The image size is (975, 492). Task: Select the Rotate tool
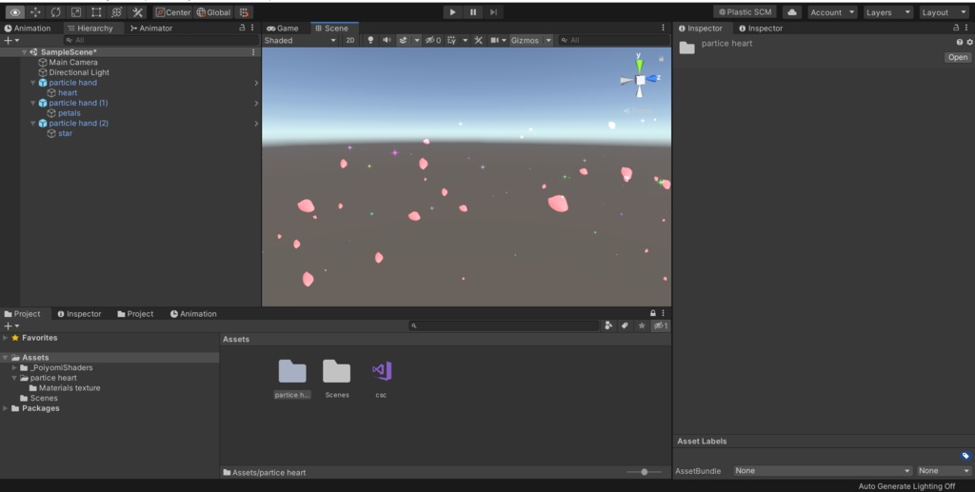56,11
